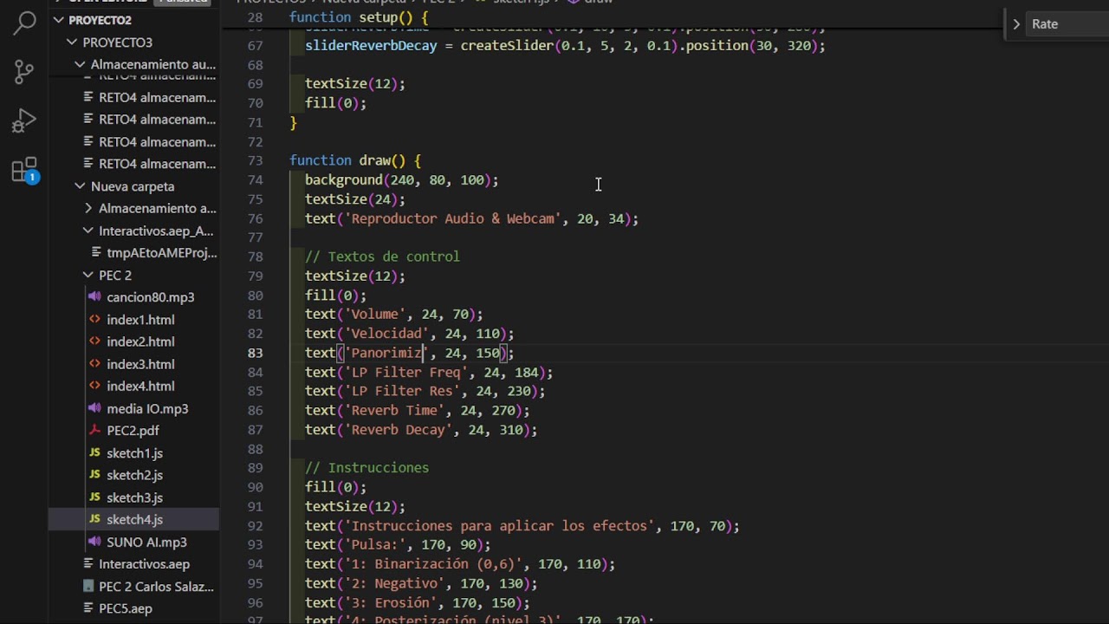This screenshot has width=1109, height=624.
Task: Place cursor on background(240, 80, 100) line
Action: (401, 180)
